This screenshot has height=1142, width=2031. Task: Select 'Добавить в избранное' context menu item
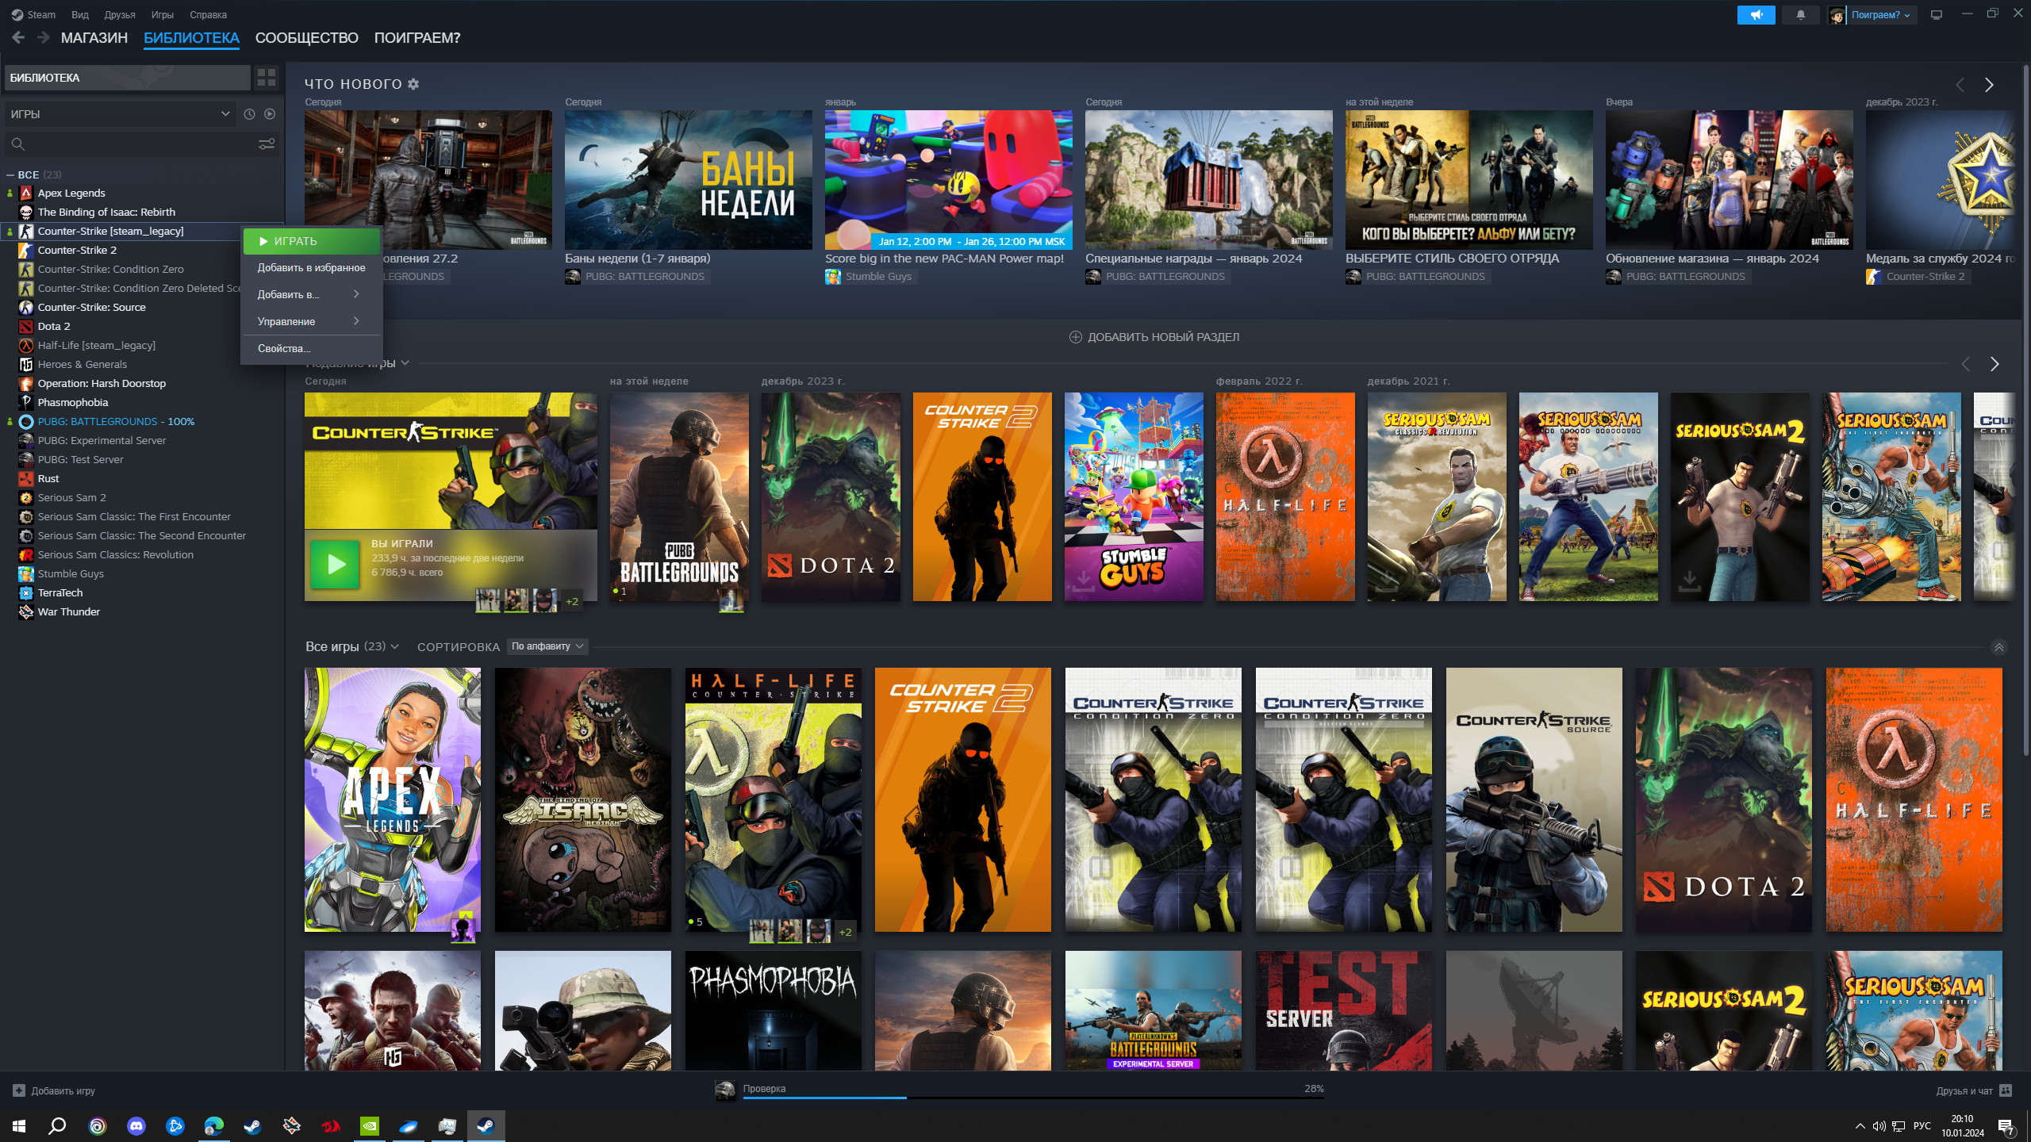coord(309,266)
